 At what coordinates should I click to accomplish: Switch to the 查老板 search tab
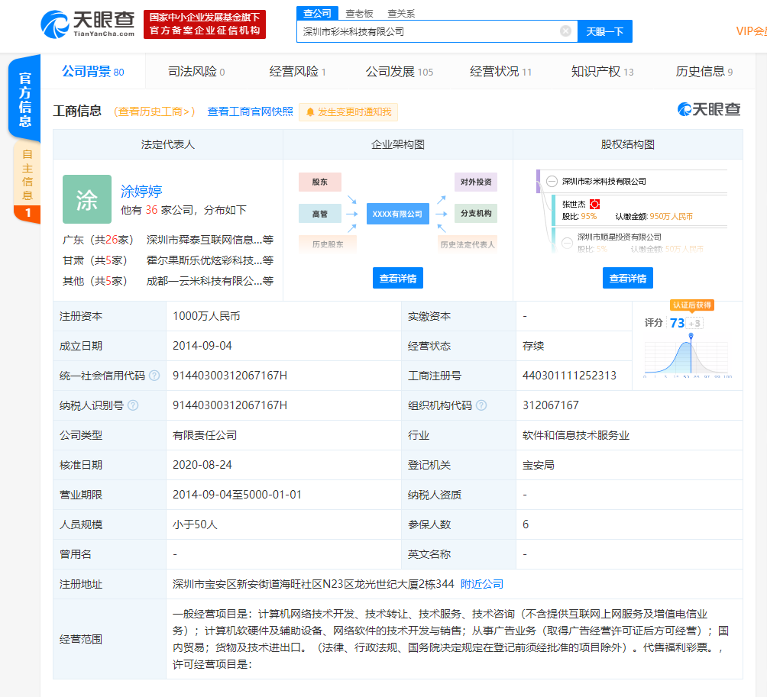[x=359, y=14]
